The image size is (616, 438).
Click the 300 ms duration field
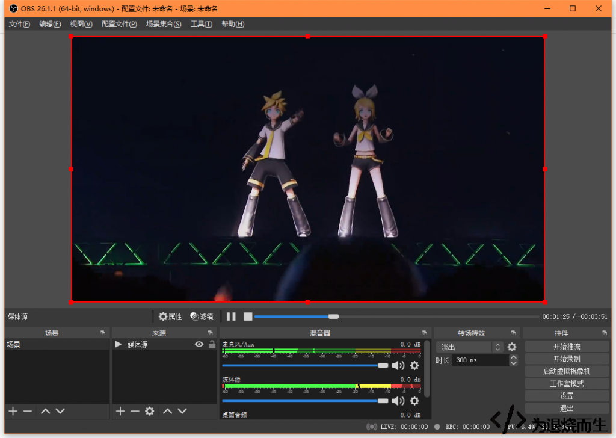point(480,360)
